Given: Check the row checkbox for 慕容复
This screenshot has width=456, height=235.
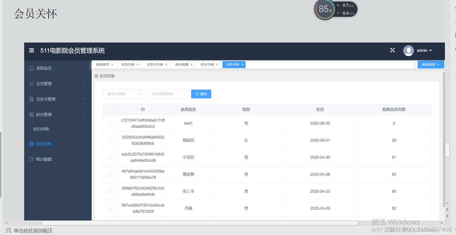Looking at the screenshot, I should click(x=110, y=174).
